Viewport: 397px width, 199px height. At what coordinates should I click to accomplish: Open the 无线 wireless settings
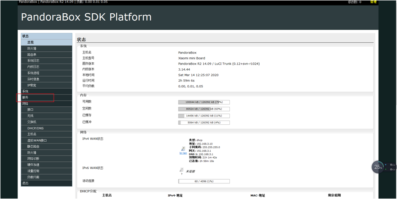46,116
